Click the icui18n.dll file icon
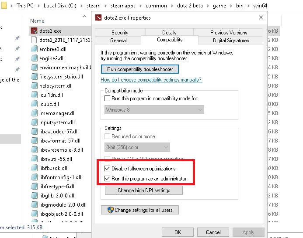The width and height of the screenshot is (303, 238). pyautogui.click(x=34, y=95)
